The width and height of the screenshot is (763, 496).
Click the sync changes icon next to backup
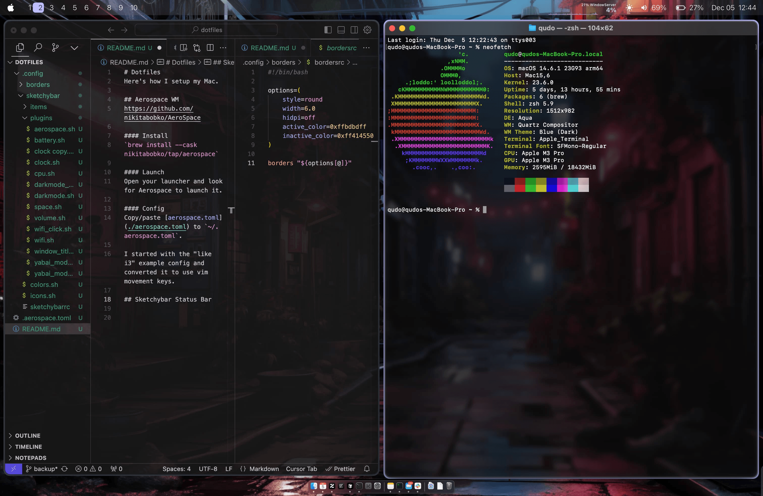64,469
